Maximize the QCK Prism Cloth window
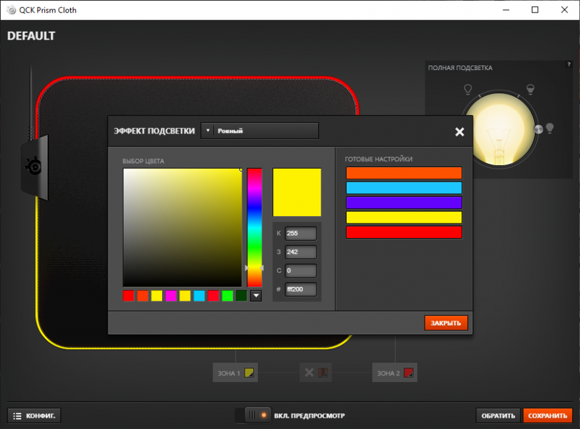580x429 pixels. point(535,10)
